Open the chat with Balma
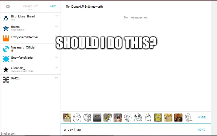Screen dimensions: 217x136 31,28
